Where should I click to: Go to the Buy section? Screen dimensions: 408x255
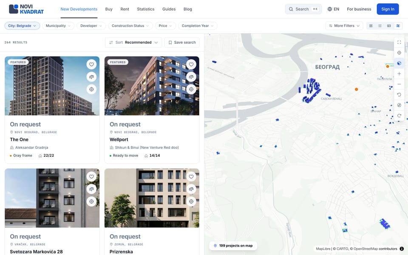(109, 9)
